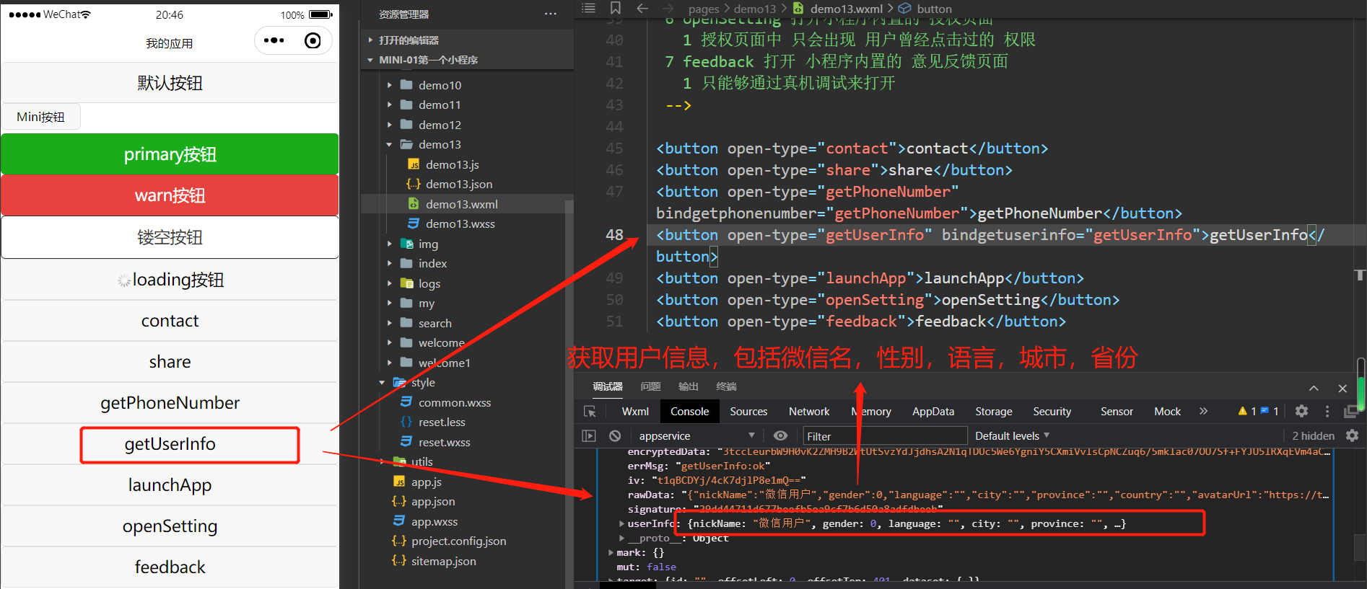
Task: Expand the userInfo object in console
Action: 622,523
